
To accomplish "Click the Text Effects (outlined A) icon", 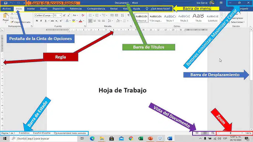I will (x=67, y=21).
